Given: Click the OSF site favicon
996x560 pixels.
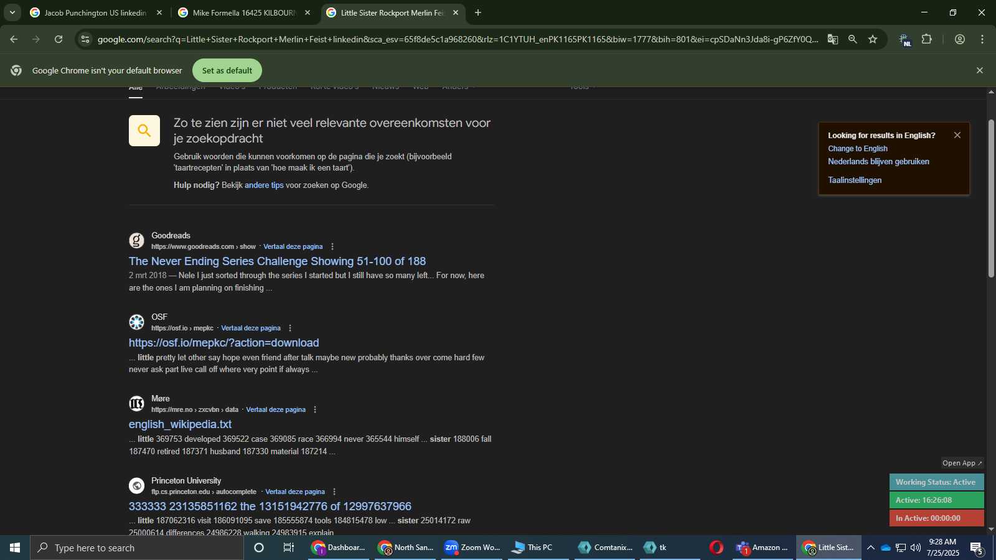Looking at the screenshot, I should [136, 322].
